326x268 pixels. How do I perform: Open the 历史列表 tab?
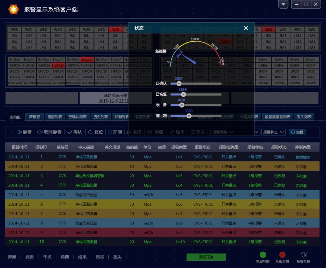click(101, 117)
